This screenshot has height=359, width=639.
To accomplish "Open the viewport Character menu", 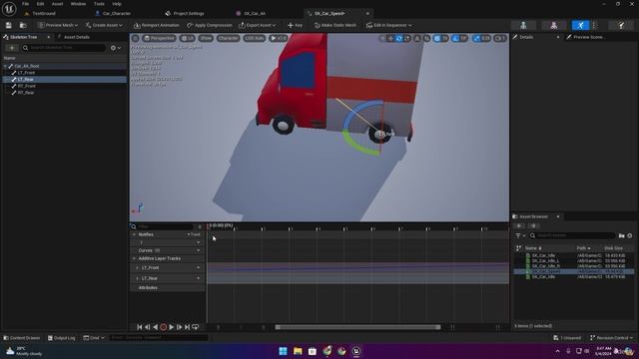I will pos(228,38).
